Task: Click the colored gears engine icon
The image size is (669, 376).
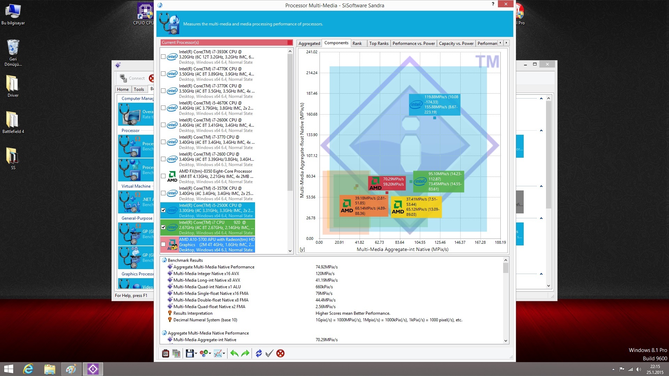Action: pos(204,354)
